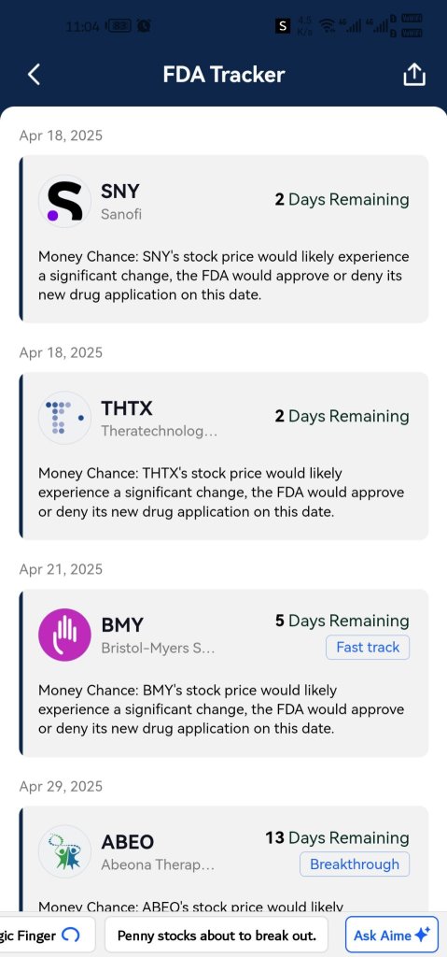Viewport: 447px width, 957px height.
Task: Select the Fast track tag on BMY
Action: coord(368,648)
